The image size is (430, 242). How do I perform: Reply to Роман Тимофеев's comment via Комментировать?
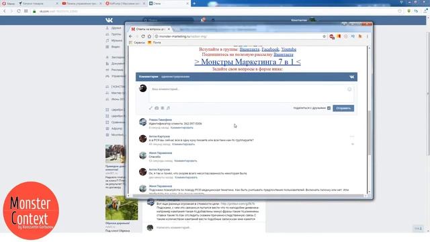click(182, 128)
